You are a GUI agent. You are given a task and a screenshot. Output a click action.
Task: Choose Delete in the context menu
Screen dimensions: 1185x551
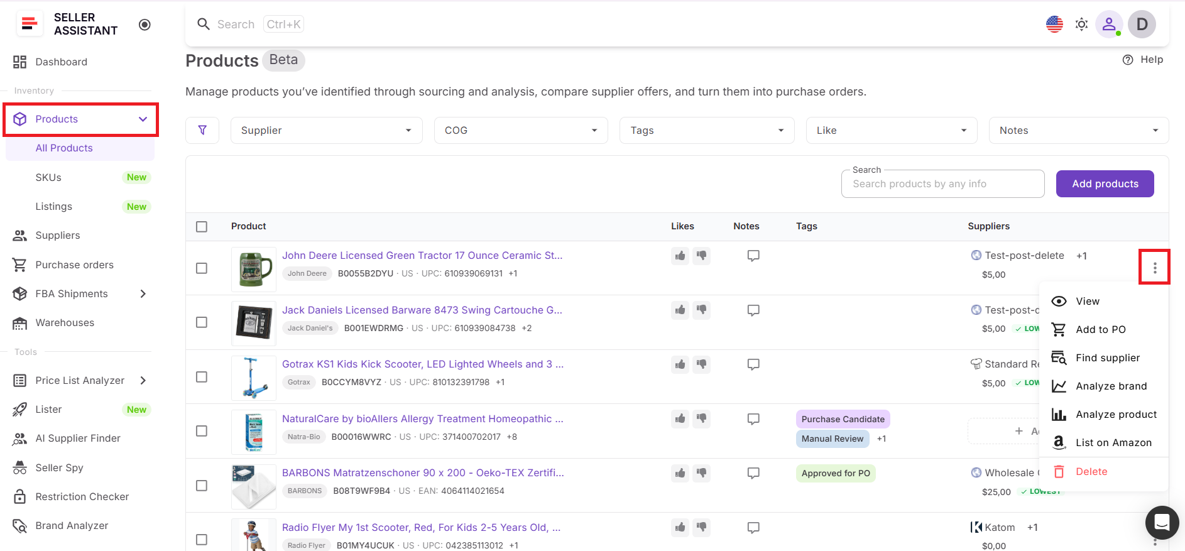[1104, 472]
